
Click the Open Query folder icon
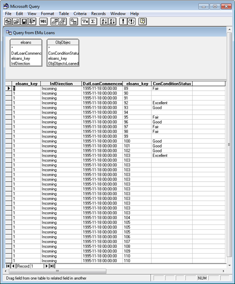[16, 21]
